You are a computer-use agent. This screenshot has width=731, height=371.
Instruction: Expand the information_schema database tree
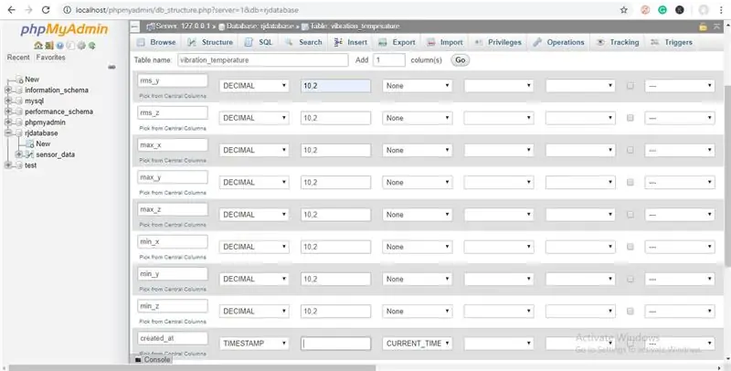pos(8,90)
